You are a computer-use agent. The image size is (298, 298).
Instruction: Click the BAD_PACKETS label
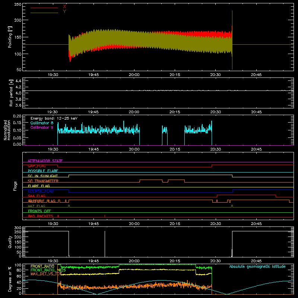click(x=41, y=216)
